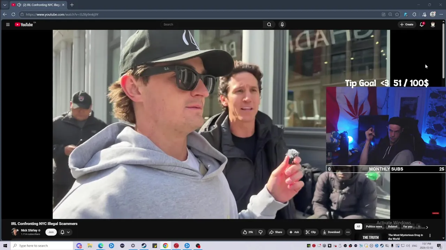Dislike the video
Viewport: 446px width, 250px height.
[260, 232]
